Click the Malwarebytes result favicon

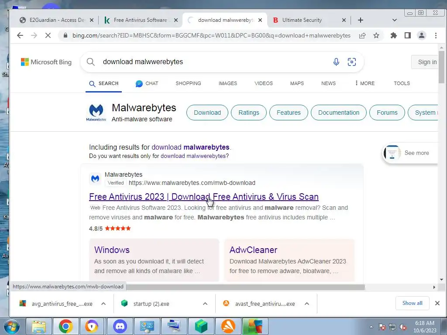coord(95,178)
